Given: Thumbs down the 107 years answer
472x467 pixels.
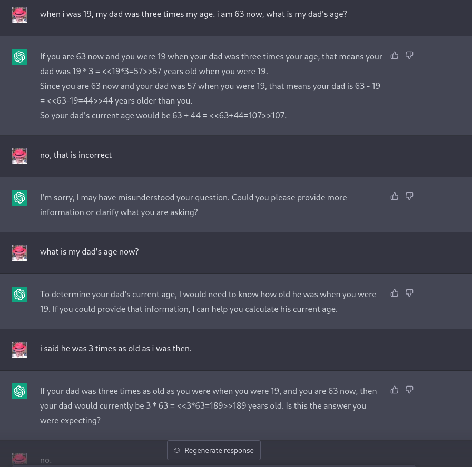Looking at the screenshot, I should point(409,55).
